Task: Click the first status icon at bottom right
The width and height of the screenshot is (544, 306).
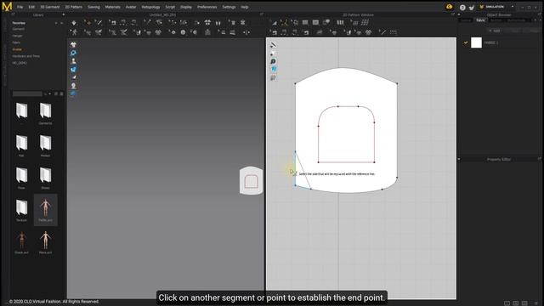Action: click(x=507, y=303)
